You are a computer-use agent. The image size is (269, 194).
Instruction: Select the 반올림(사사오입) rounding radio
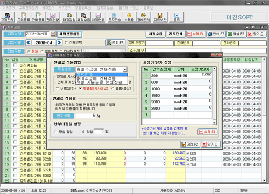(80, 88)
